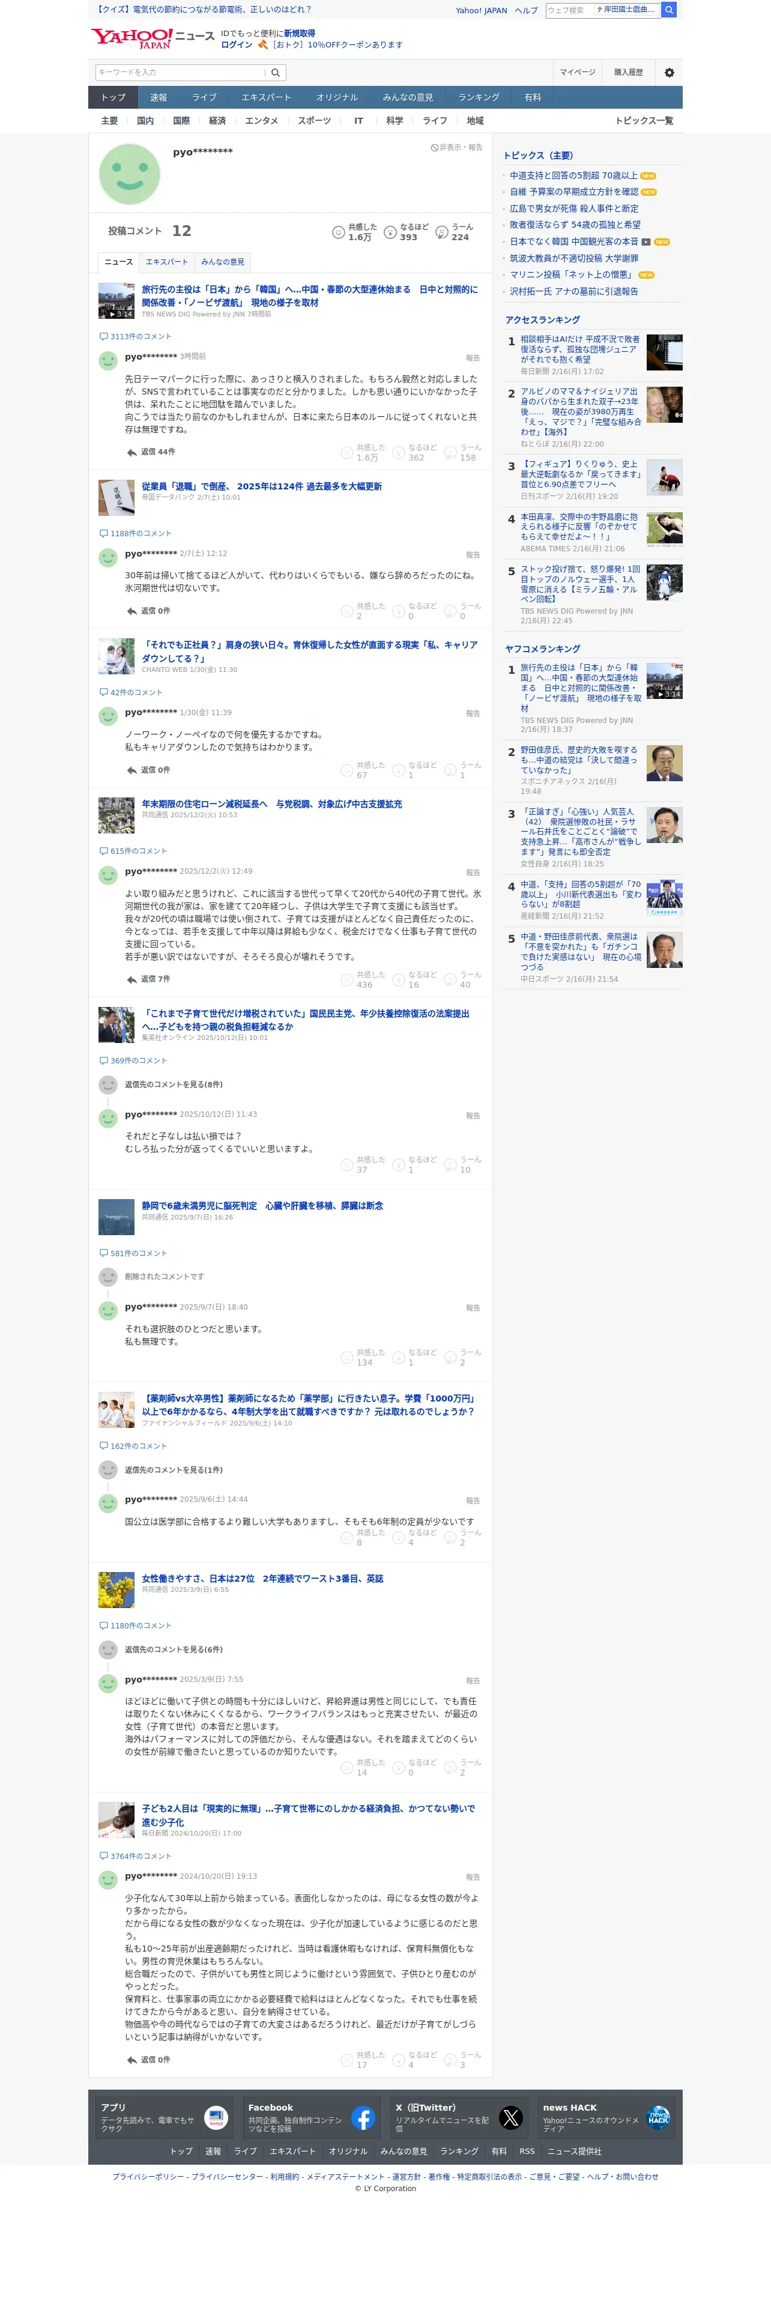Screen dimensions: 771x2313
Task: Click topic マリニン投稿「ネット上の憎悪」
Action: [571, 275]
